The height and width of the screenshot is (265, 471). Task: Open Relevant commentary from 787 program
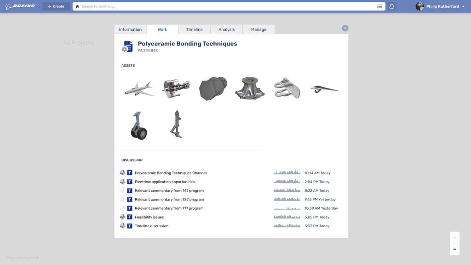169,200
